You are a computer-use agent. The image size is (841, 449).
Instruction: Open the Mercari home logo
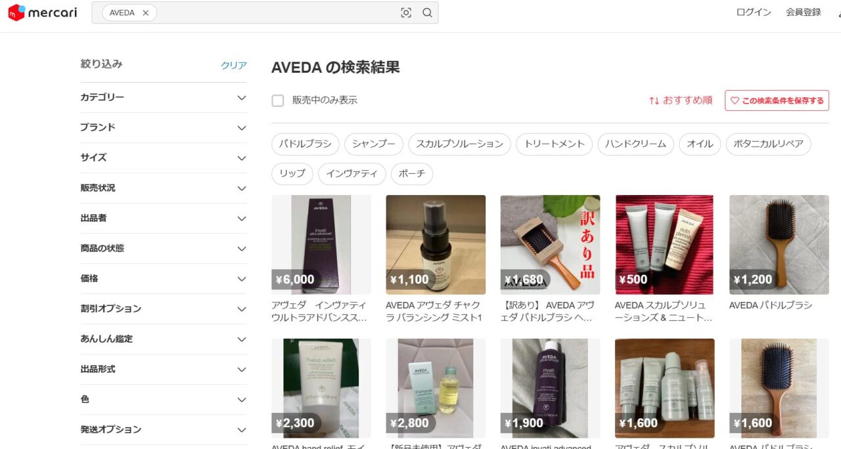[43, 12]
